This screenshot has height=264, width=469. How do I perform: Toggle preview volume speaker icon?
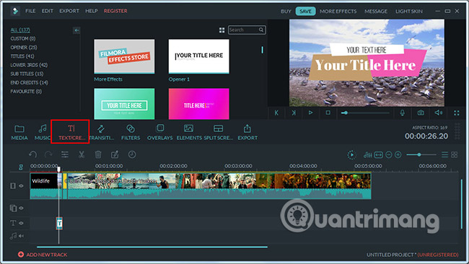(x=439, y=113)
